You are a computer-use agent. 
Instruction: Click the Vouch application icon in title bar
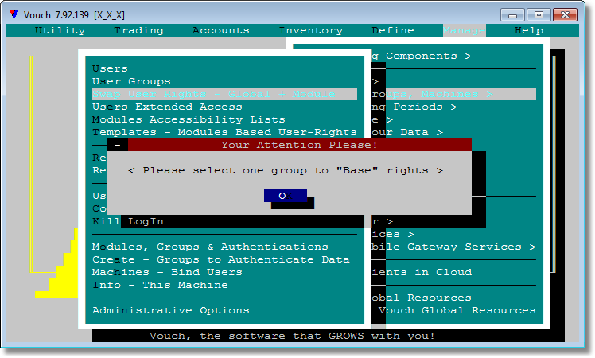click(x=14, y=14)
